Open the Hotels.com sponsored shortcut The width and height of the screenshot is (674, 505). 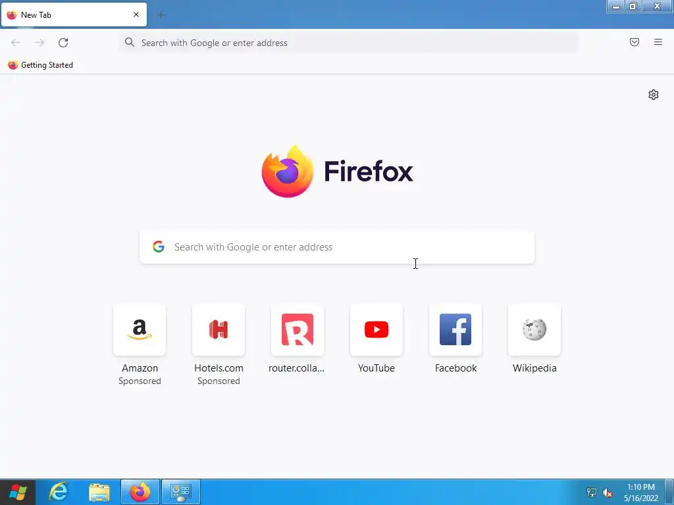[219, 329]
